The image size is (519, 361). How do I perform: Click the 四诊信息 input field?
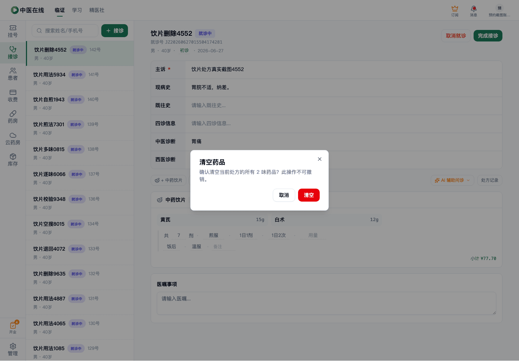click(x=344, y=124)
